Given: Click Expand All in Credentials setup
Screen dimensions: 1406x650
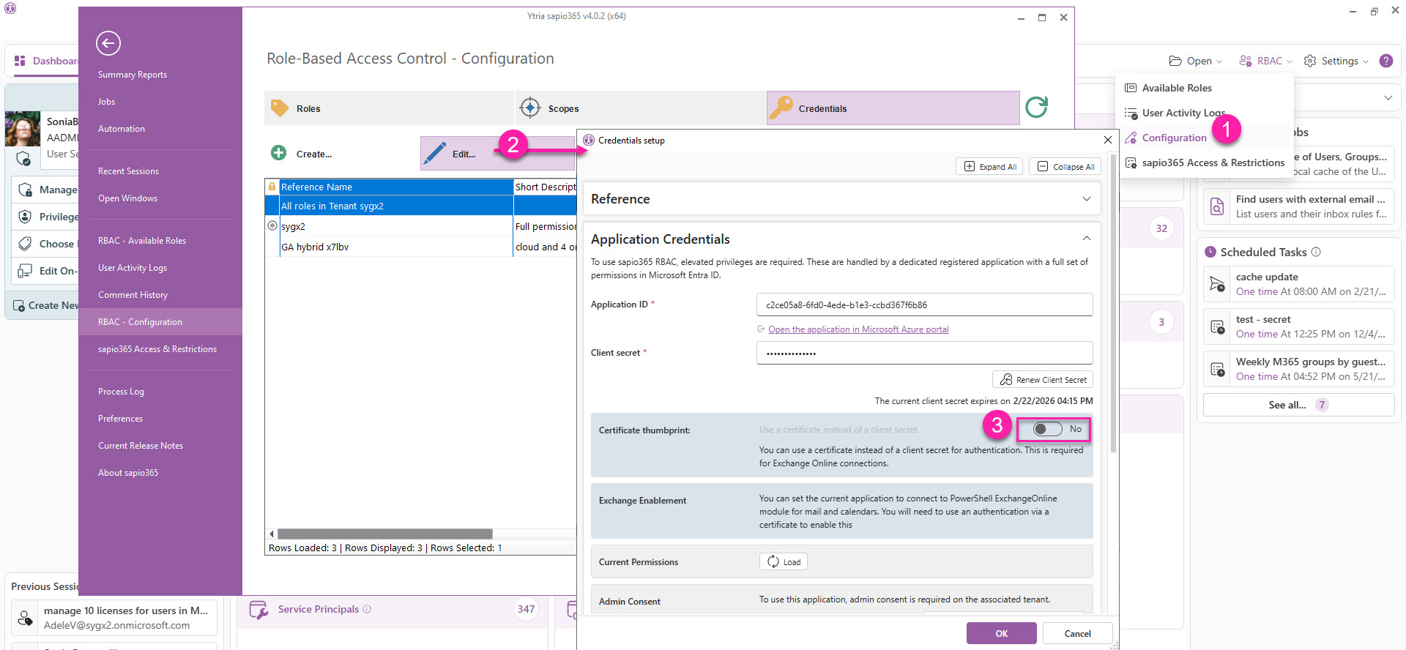Looking at the screenshot, I should pyautogui.click(x=990, y=166).
